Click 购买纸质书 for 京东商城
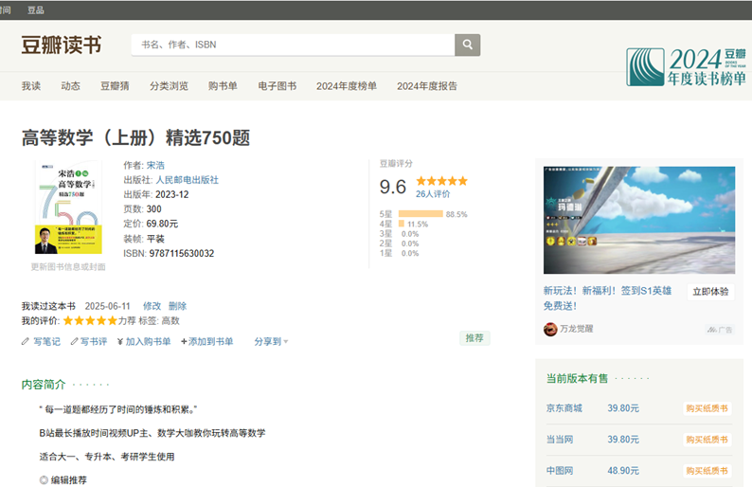752x487 pixels. 707,408
